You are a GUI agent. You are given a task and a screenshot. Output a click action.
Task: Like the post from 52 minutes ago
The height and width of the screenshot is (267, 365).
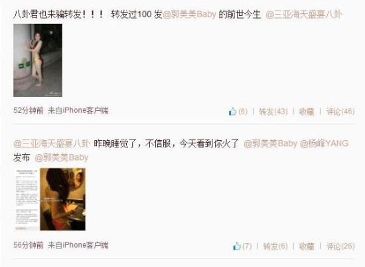[x=238, y=112]
